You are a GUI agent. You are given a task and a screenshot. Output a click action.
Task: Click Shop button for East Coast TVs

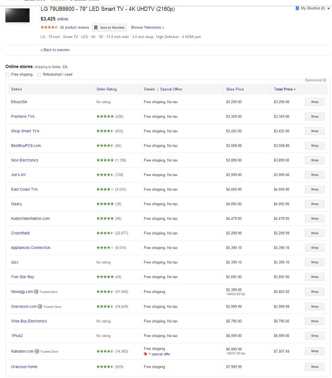[314, 189]
